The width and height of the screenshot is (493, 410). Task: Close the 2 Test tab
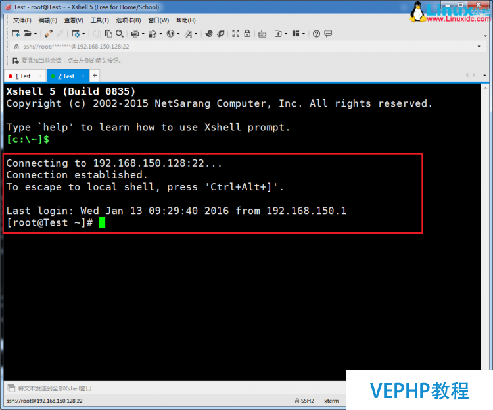click(x=83, y=76)
